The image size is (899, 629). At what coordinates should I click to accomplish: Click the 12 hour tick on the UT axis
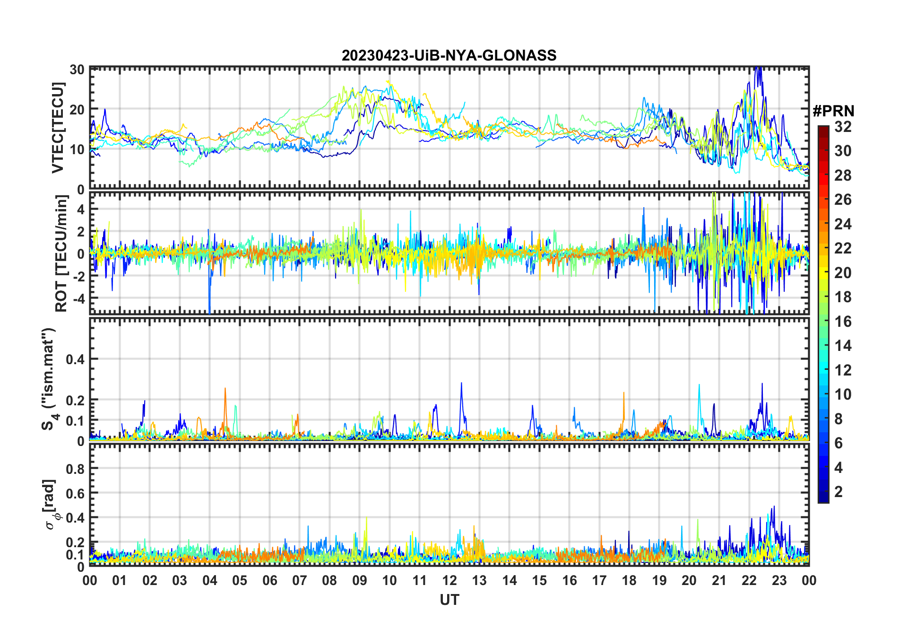(449, 580)
